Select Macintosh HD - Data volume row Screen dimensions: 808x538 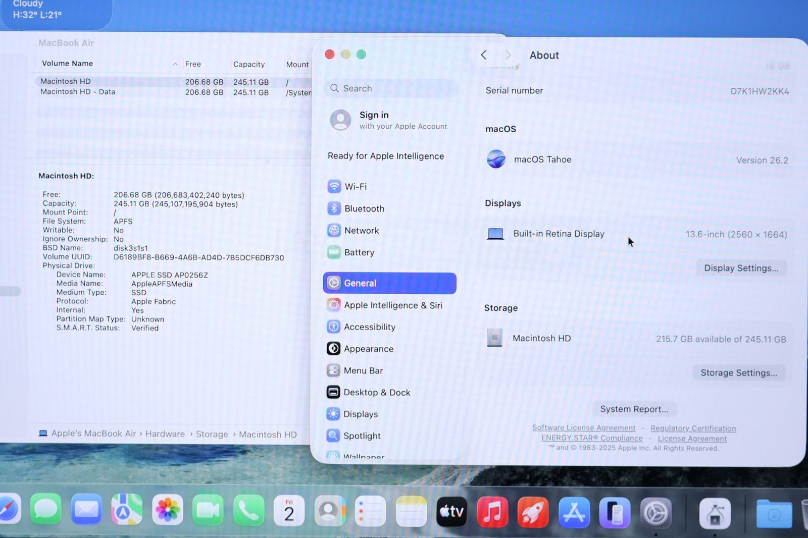78,92
